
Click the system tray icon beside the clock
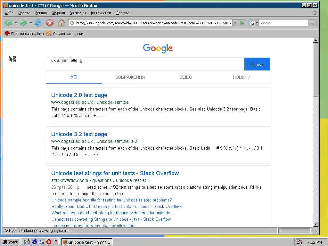click(299, 242)
